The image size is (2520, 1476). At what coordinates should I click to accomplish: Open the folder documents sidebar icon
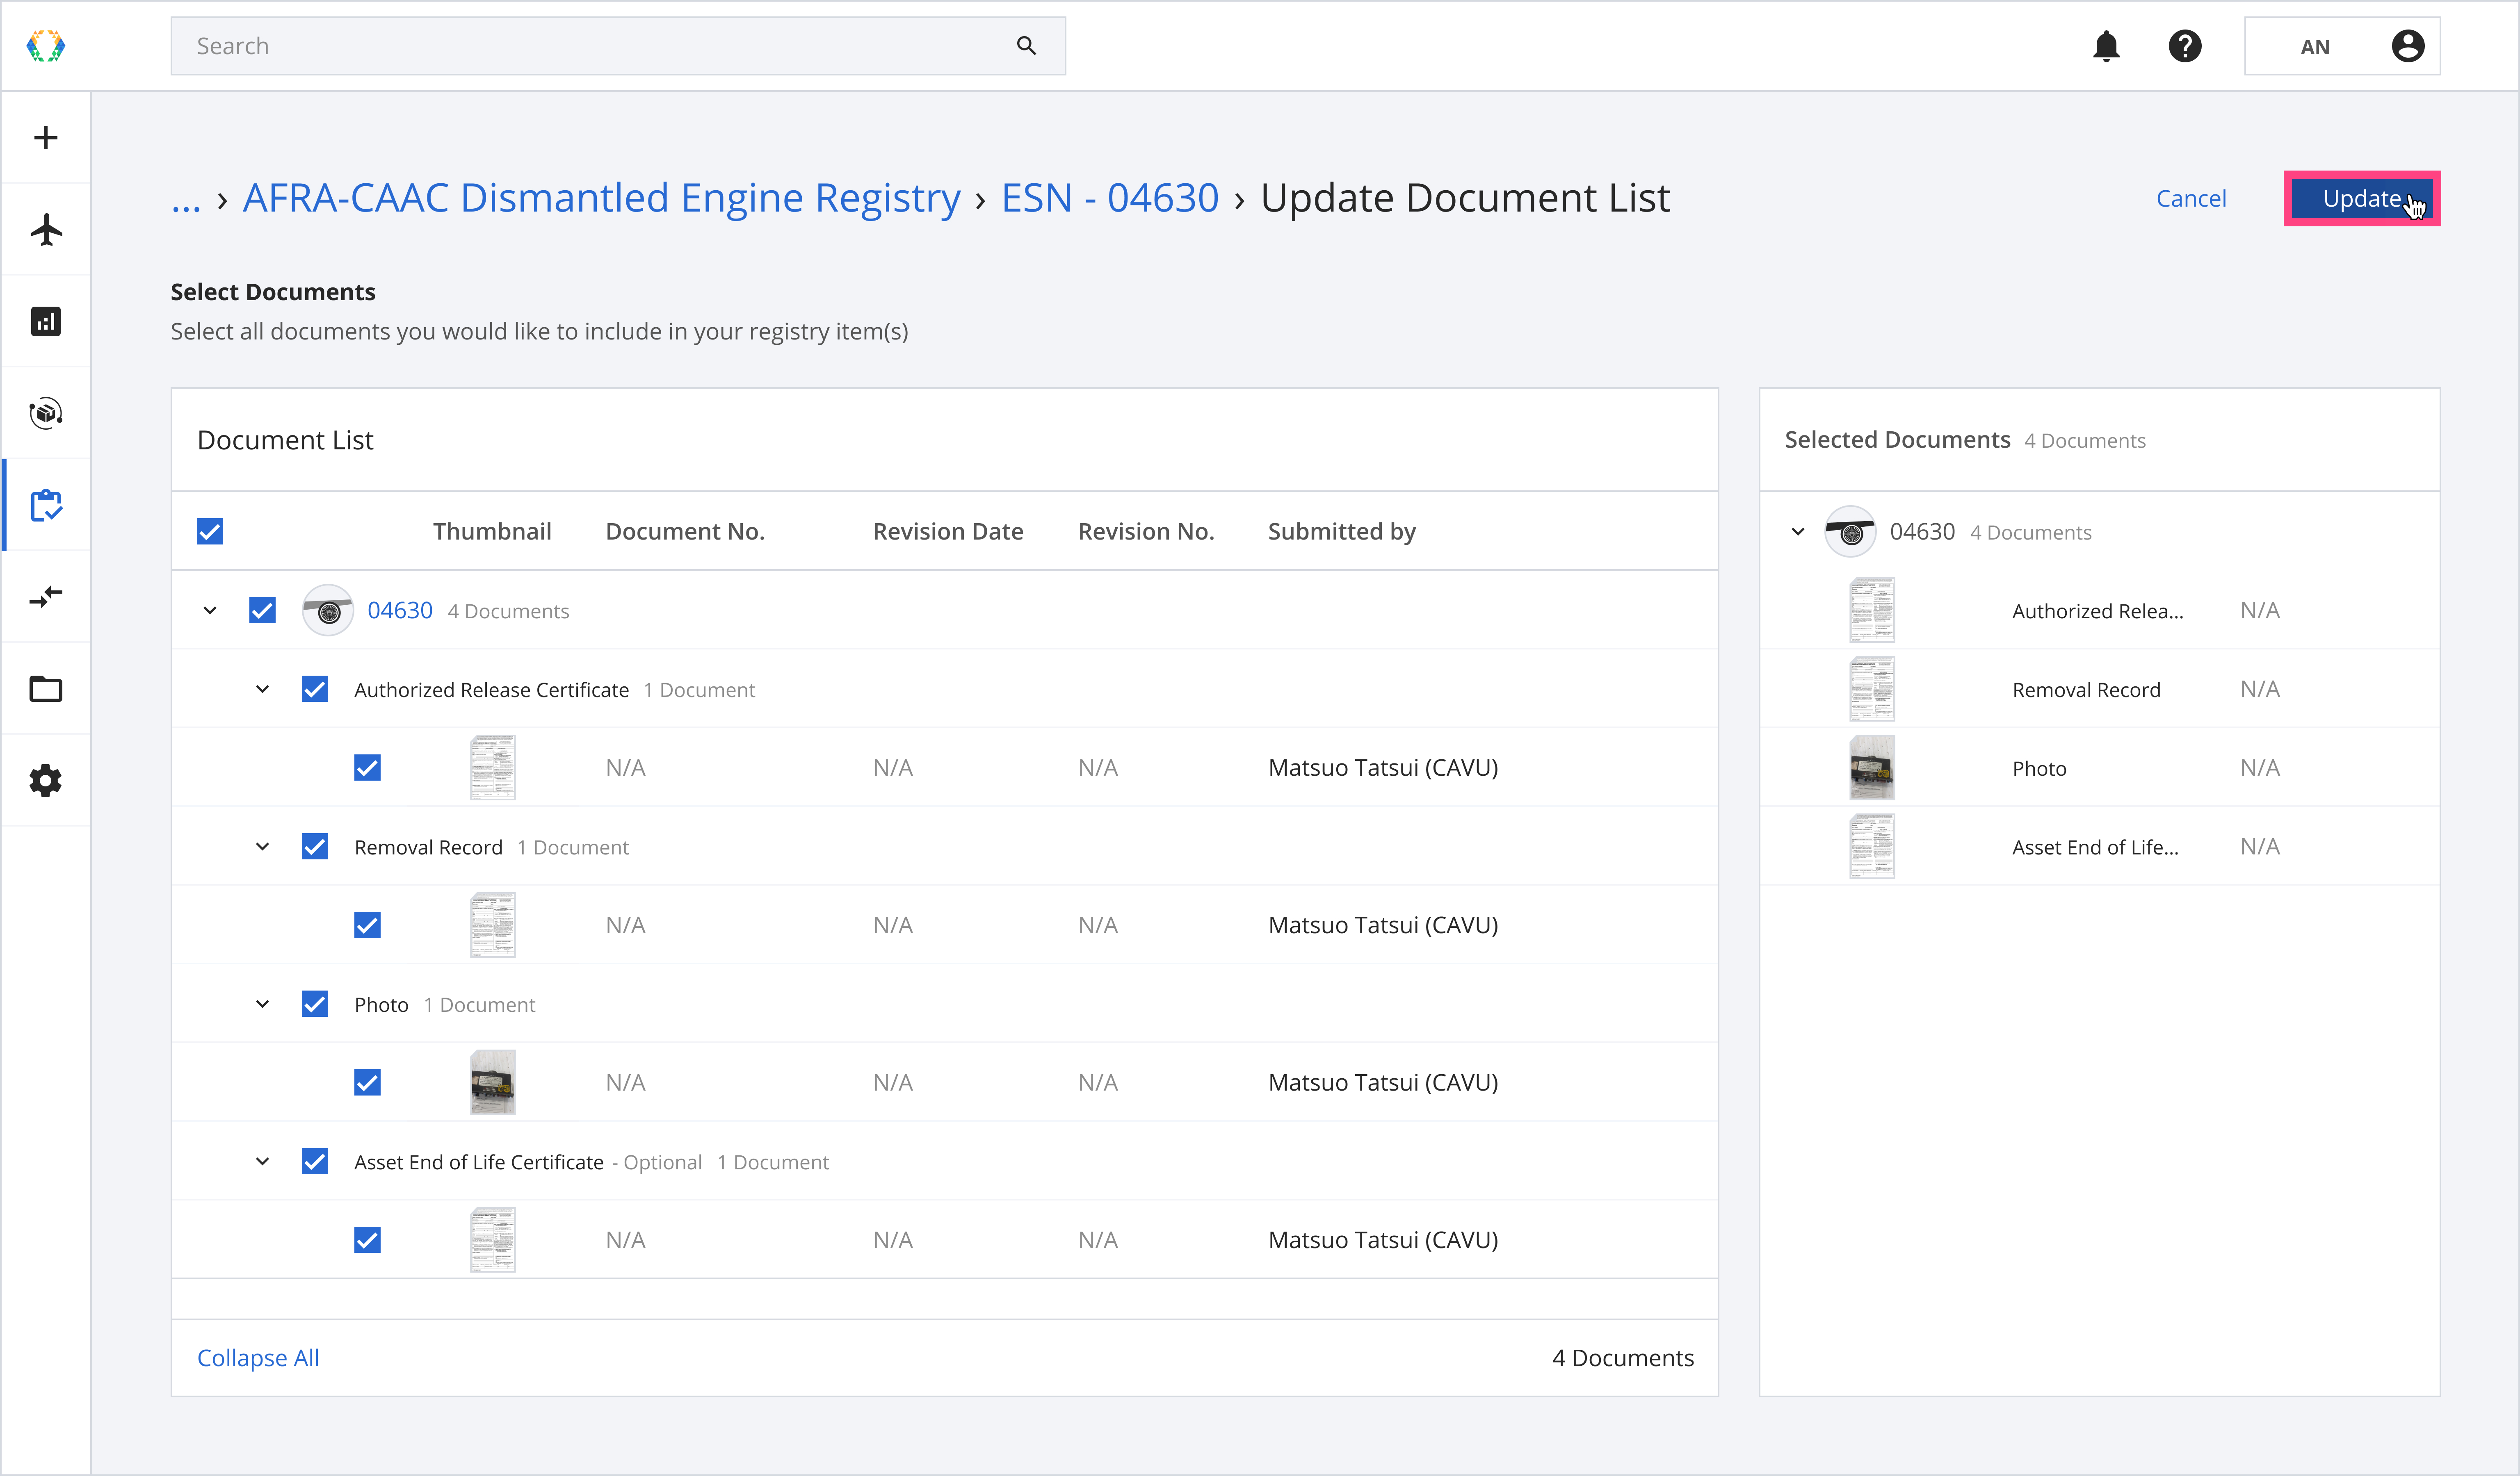tap(46, 690)
